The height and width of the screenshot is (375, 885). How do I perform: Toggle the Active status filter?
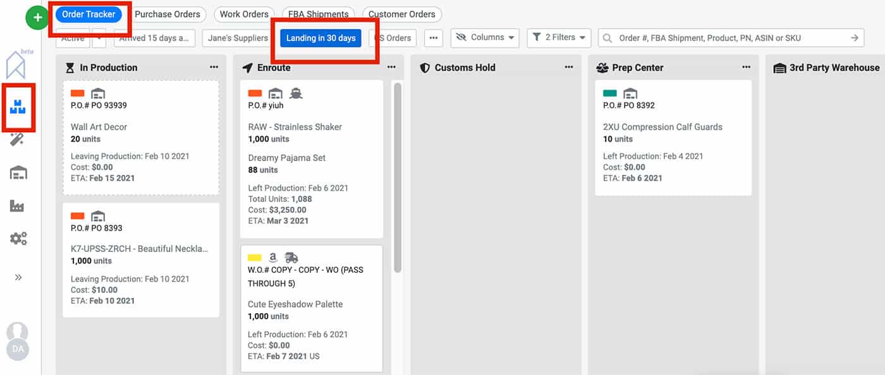(x=72, y=38)
